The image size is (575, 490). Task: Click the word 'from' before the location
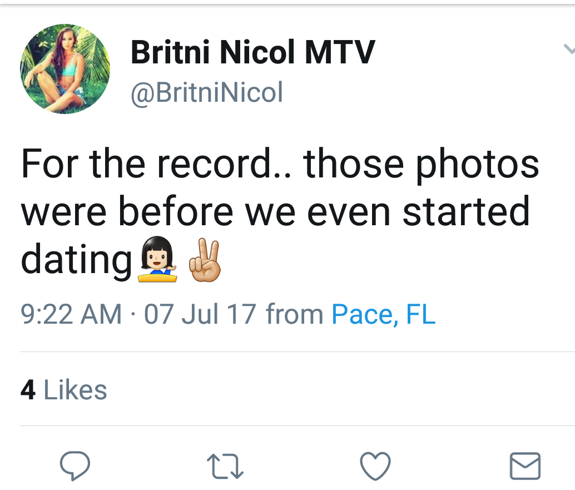click(x=295, y=314)
